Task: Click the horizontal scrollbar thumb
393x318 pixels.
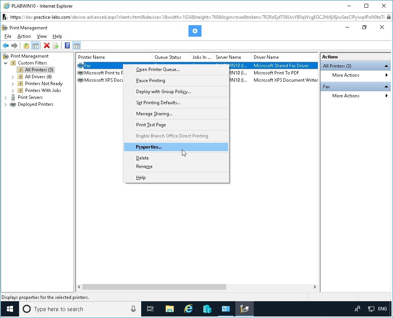Action: pyautogui.click(x=155, y=287)
